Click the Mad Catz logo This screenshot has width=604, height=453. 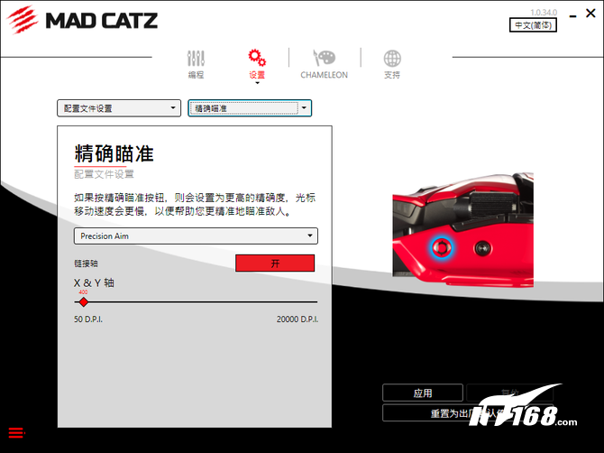[x=82, y=20]
